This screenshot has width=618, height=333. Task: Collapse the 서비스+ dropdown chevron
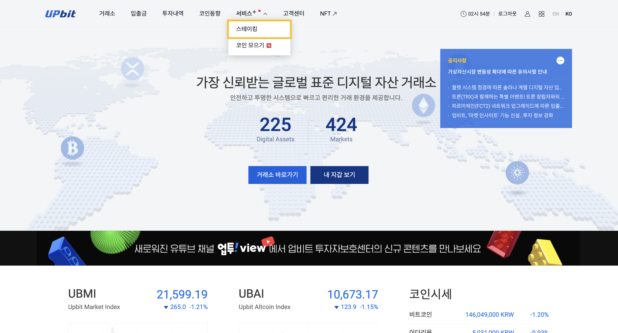[x=265, y=14]
